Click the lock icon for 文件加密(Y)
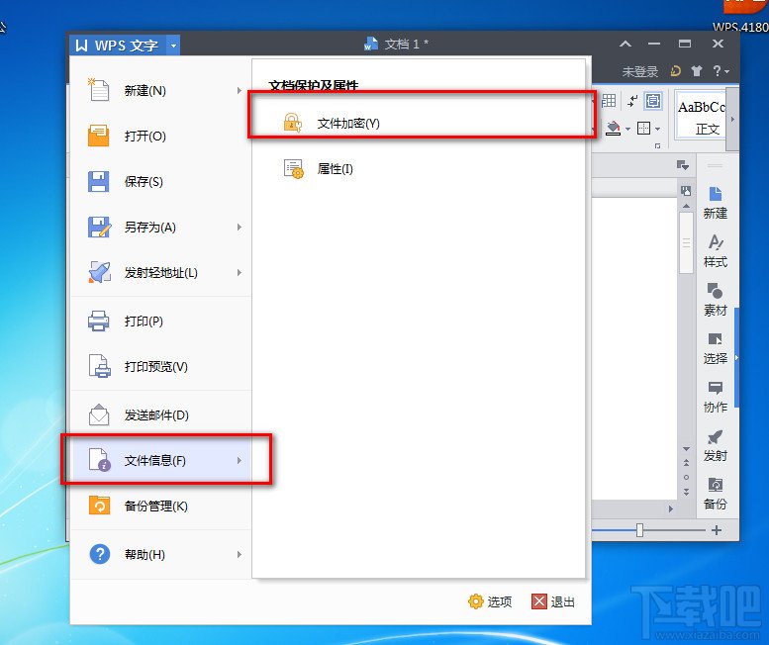The width and height of the screenshot is (769, 645). (293, 123)
